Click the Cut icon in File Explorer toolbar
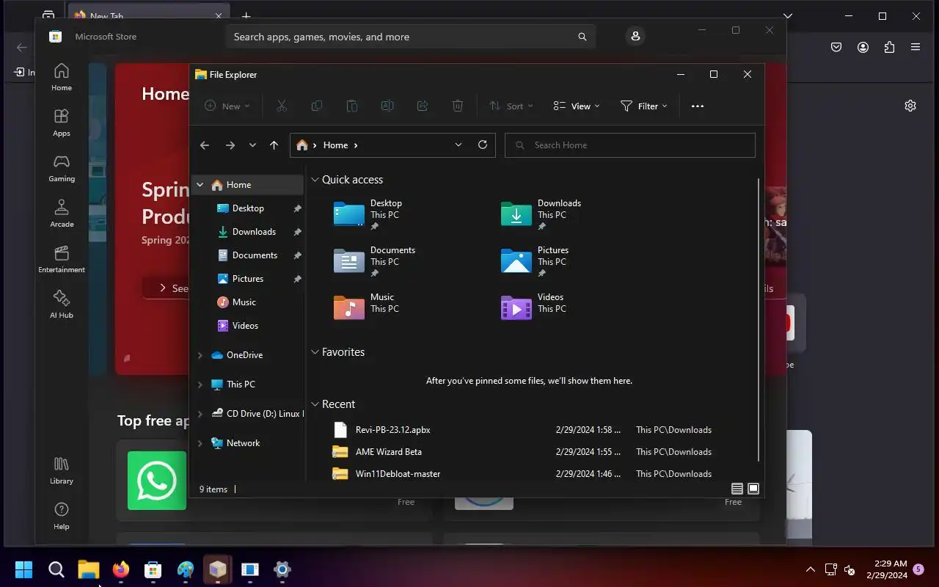This screenshot has height=587, width=939. pos(281,106)
